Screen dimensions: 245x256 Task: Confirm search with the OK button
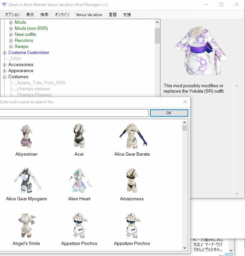[169, 113]
